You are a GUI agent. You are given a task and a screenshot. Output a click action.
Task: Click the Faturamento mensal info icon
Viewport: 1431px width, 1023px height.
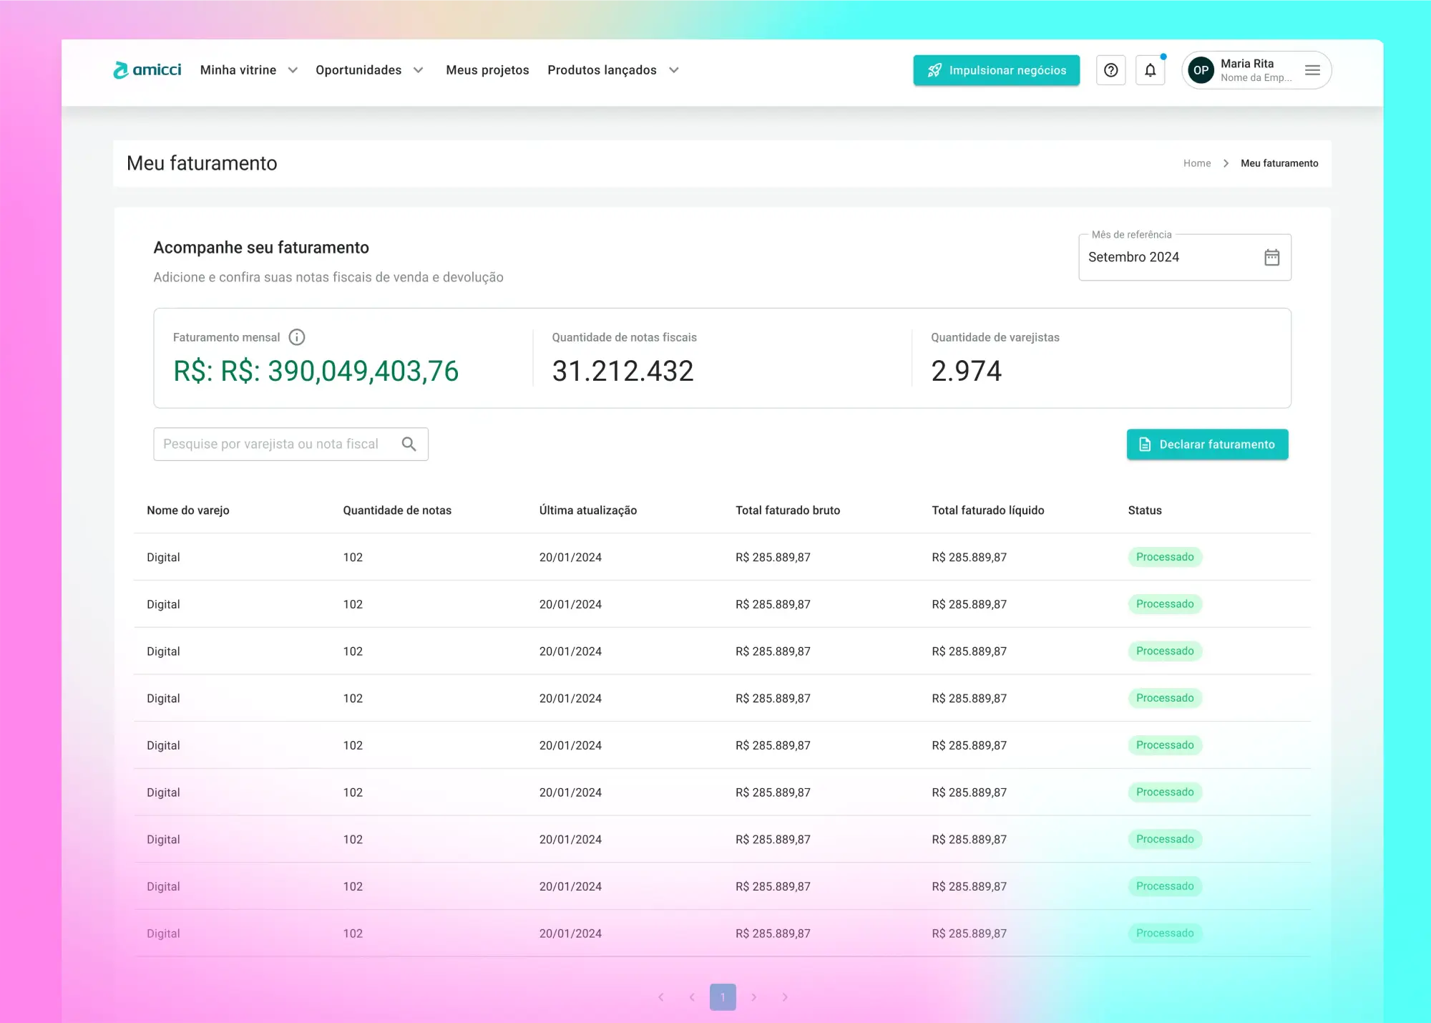tap(296, 337)
